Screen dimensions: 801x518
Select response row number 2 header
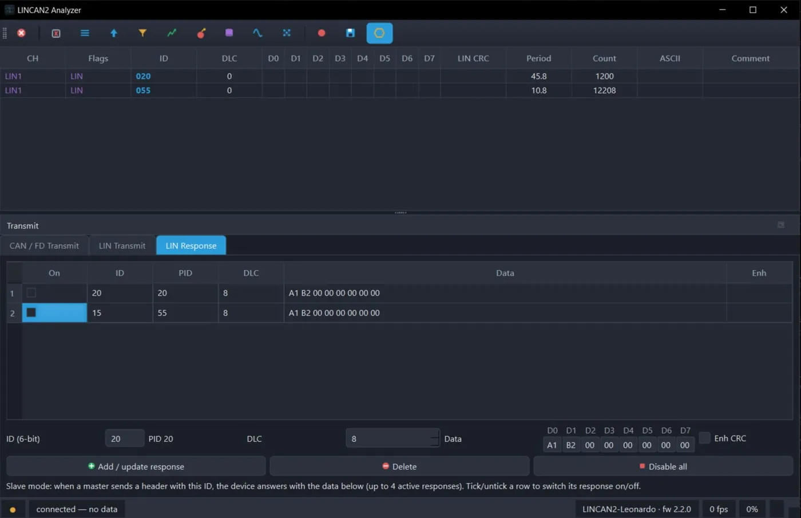[14, 313]
